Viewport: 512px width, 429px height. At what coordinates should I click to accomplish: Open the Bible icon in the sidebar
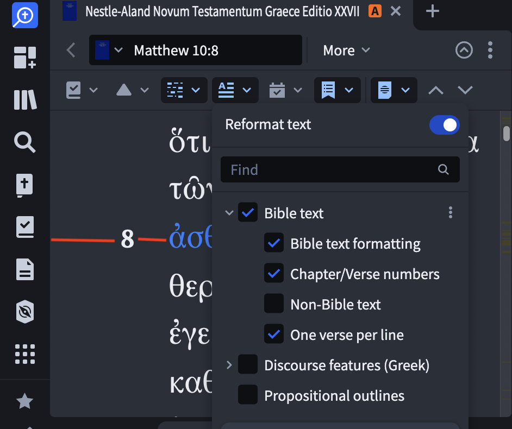[24, 185]
